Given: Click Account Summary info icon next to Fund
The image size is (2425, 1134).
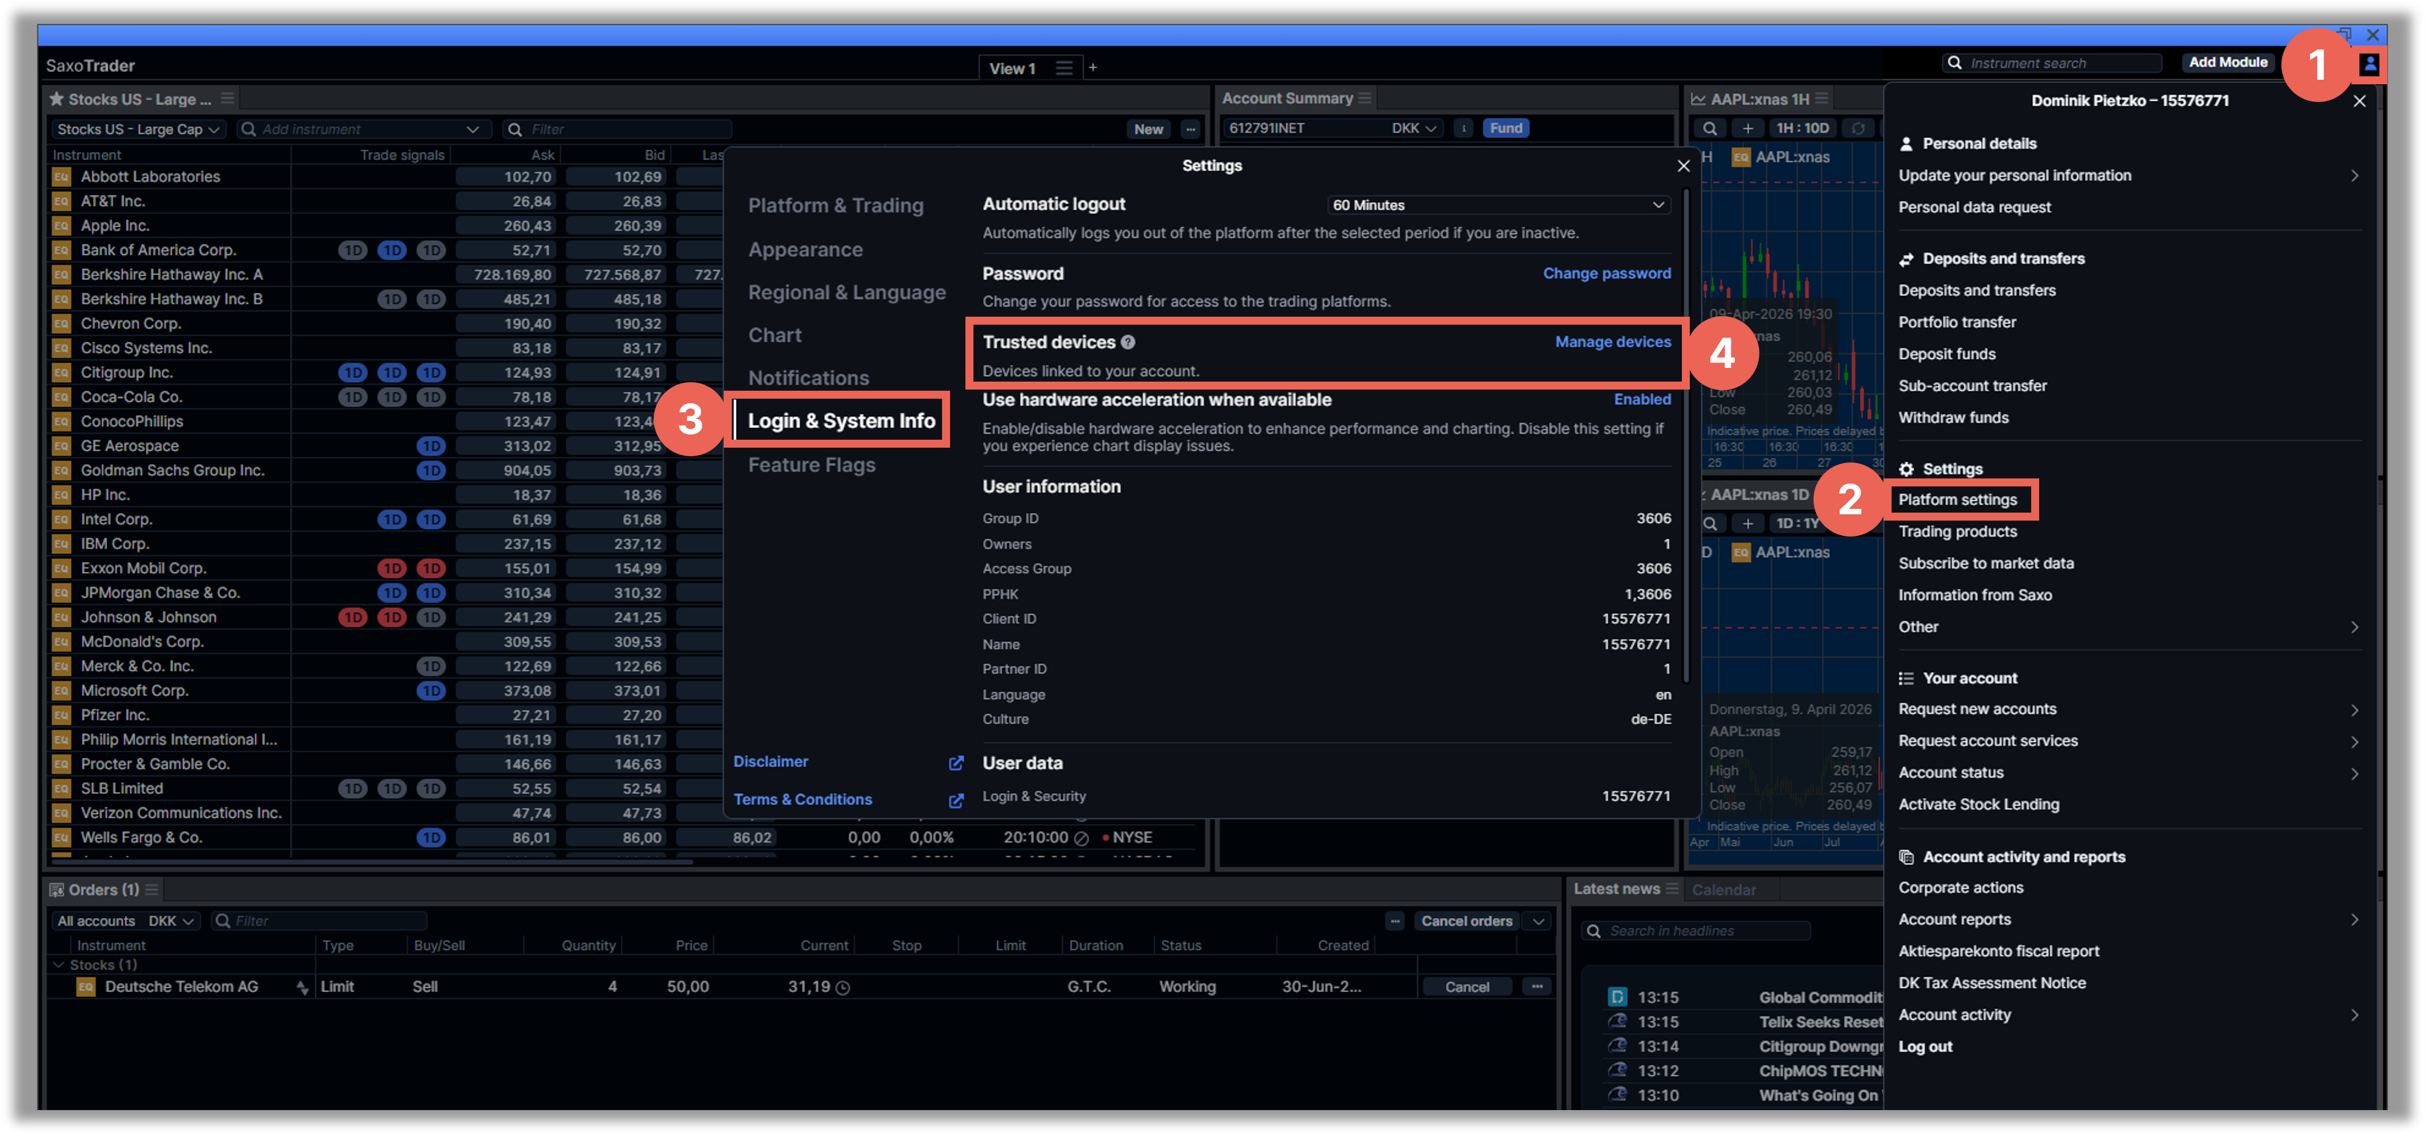Looking at the screenshot, I should click(1463, 128).
